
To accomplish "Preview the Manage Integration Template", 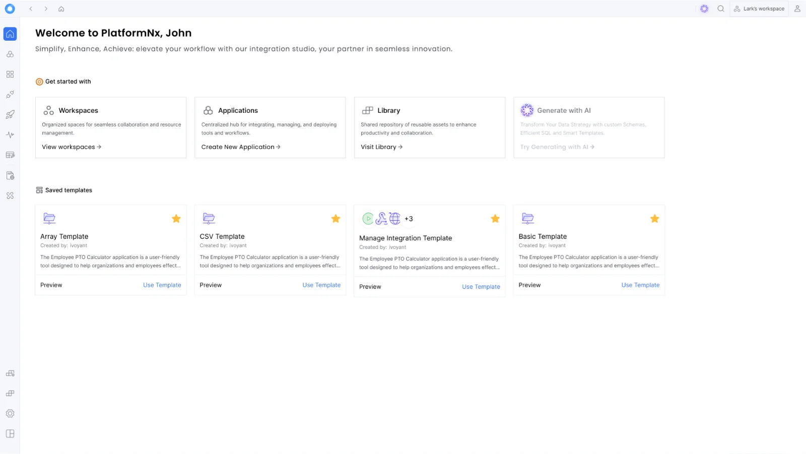I will [370, 287].
